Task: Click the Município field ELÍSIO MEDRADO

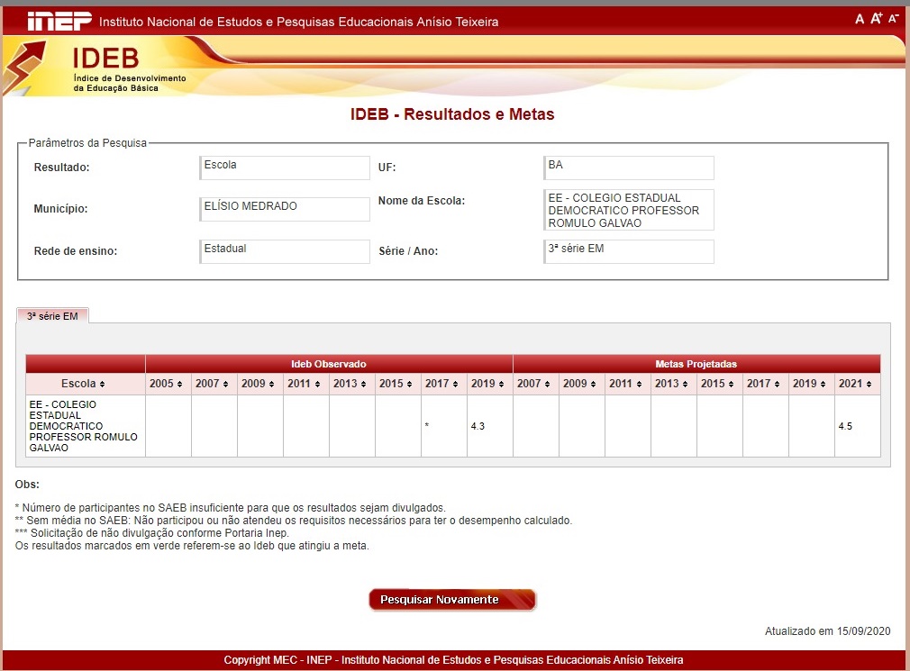Action: [285, 209]
